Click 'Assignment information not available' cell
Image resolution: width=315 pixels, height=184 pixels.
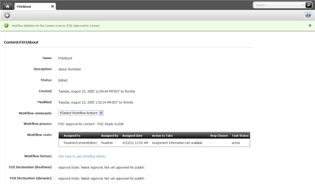[x=177, y=143]
